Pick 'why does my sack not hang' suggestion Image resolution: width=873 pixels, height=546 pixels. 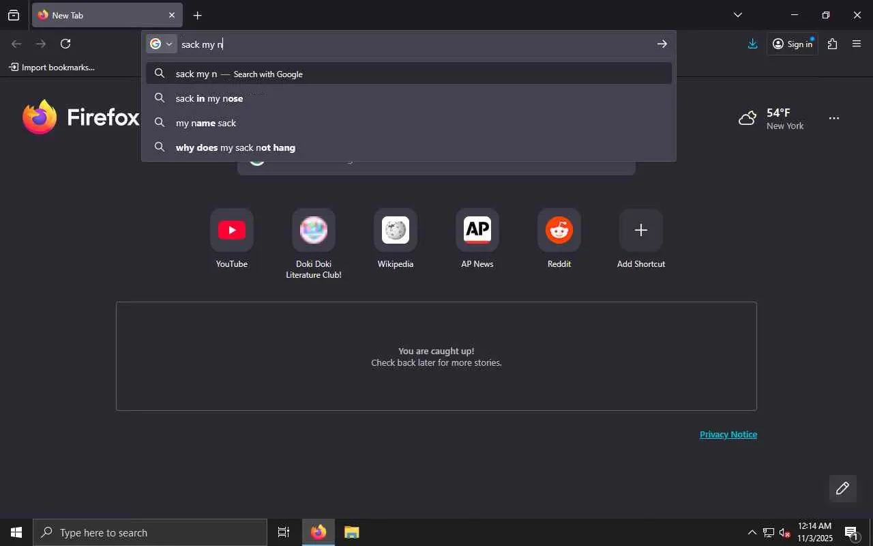tap(409, 147)
